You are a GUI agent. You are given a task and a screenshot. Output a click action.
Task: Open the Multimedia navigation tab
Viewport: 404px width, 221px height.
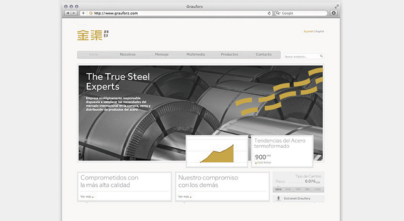point(196,54)
